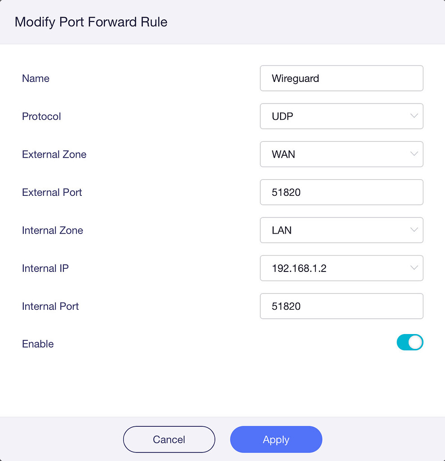Viewport: 445px width, 461px height.
Task: Click the Name field containing Wireguard
Action: click(x=341, y=78)
